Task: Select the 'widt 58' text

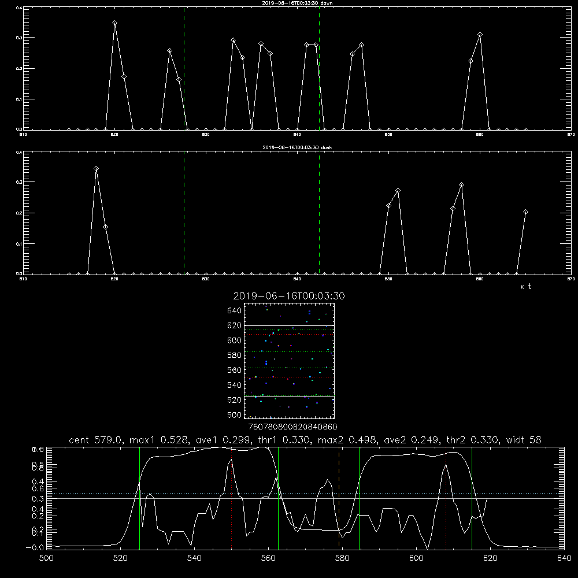Action: coord(524,440)
